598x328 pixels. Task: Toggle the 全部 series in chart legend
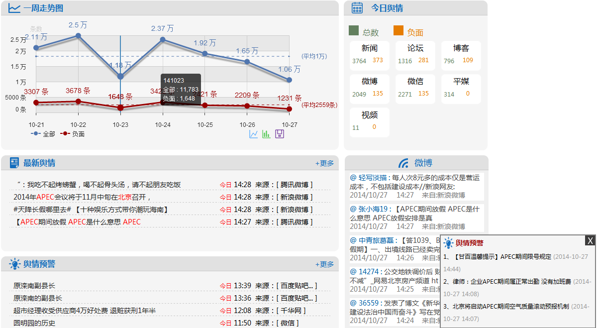(x=43, y=134)
